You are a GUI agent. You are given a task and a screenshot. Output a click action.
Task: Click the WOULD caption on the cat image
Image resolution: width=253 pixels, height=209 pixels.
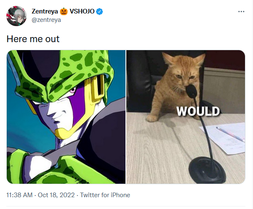tap(198, 111)
